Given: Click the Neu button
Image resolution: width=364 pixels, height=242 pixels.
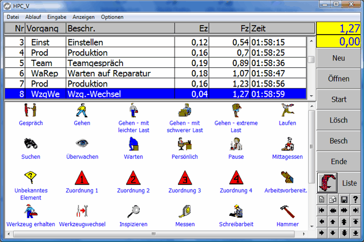Looking at the screenshot, I should (339, 59).
